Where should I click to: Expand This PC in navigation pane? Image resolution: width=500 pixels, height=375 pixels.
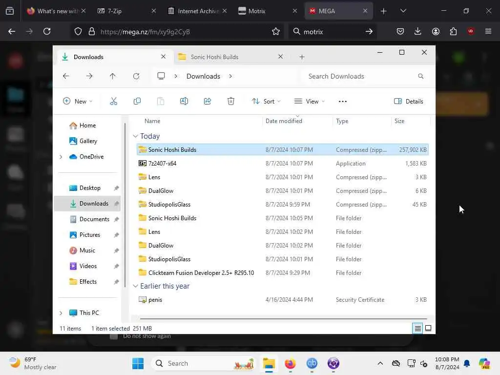click(61, 313)
